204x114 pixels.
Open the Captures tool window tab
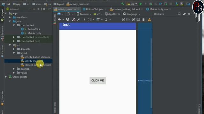pyautogui.click(x=2, y=51)
